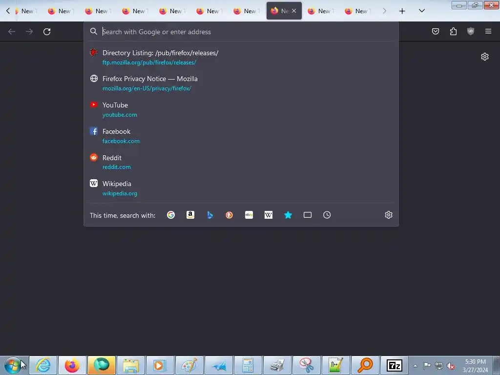Image resolution: width=500 pixels, height=375 pixels.
Task: Launch Internet Explorer from taskbar
Action: [x=43, y=365]
